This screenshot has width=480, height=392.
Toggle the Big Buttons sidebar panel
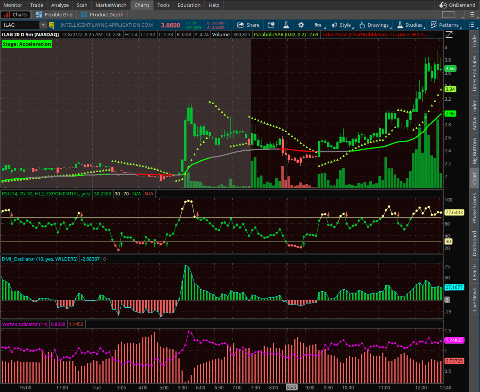pyautogui.click(x=475, y=151)
